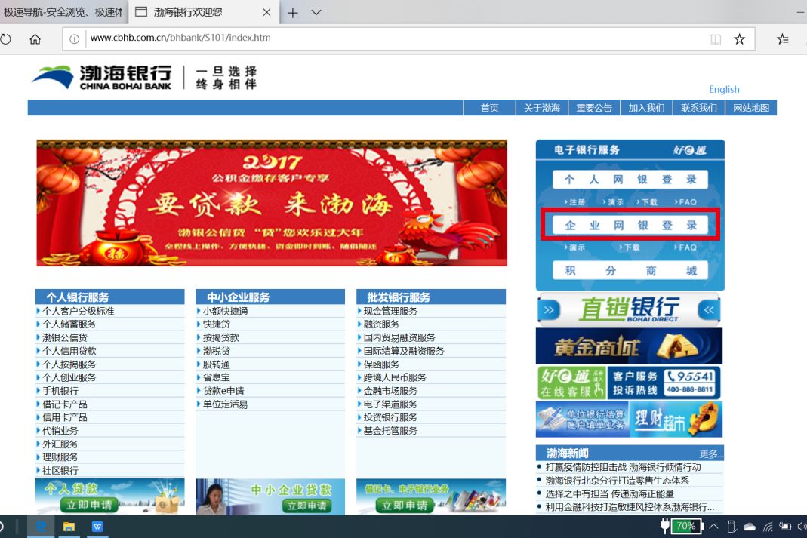This screenshot has height=538, width=807.
Task: Click the 2017 loan promotion banner
Action: pyautogui.click(x=272, y=203)
